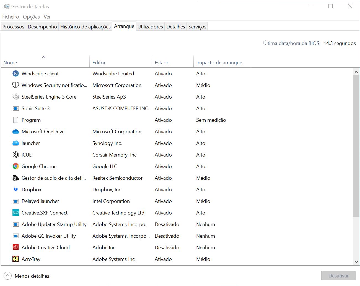The height and width of the screenshot is (286, 360).
Task: Open the Ver menu
Action: pos(47,17)
